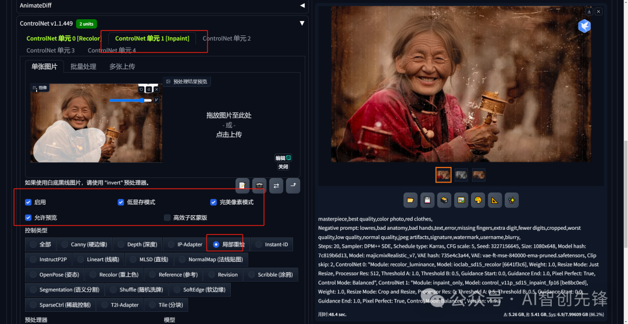628x324 pixels.
Task: Toggle the 低显存模式 checkbox
Action: point(120,202)
